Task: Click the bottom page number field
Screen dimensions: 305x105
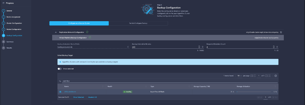Action: click(266, 97)
